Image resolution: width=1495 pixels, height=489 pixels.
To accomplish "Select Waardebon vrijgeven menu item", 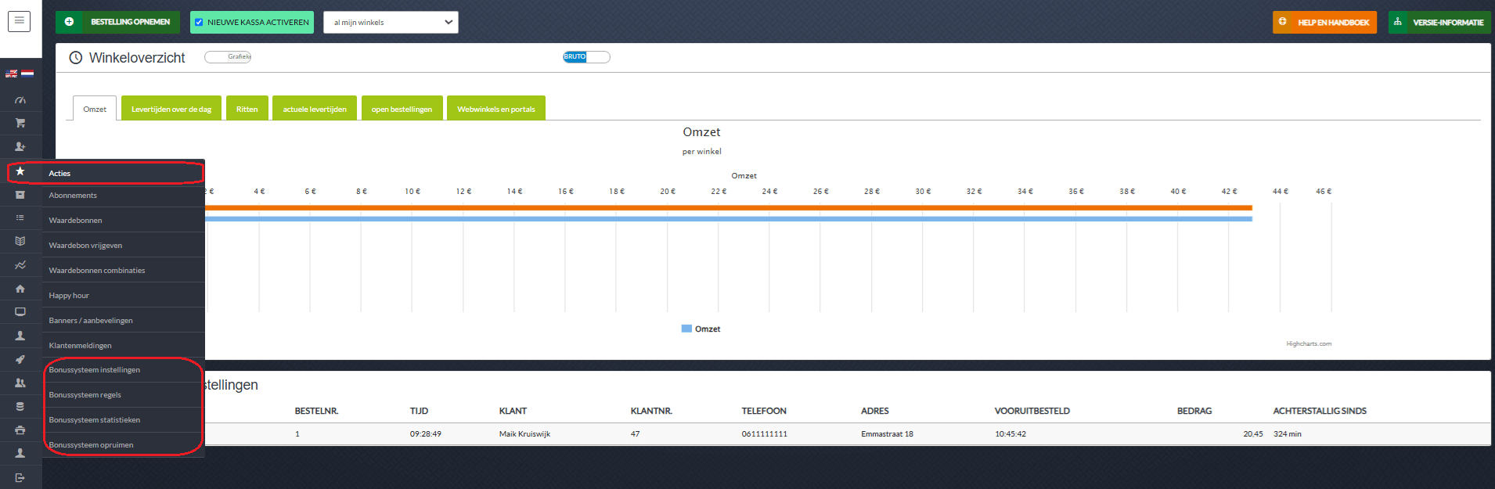I will point(124,246).
